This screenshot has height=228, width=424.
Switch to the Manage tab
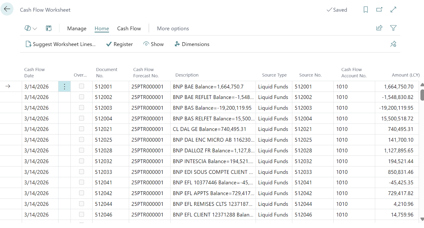(x=77, y=28)
